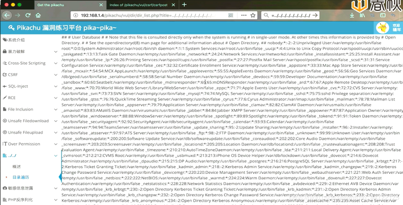403x205 pixels.
Task: Expand the CSRF section chevron
Action: click(56, 75)
